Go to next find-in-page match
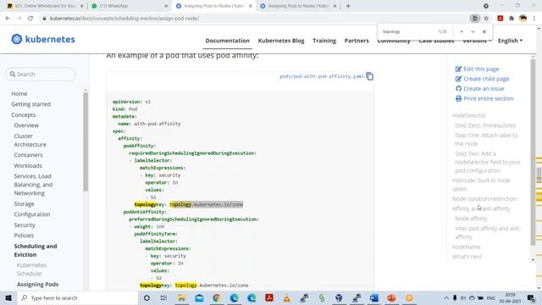 pos(473,31)
